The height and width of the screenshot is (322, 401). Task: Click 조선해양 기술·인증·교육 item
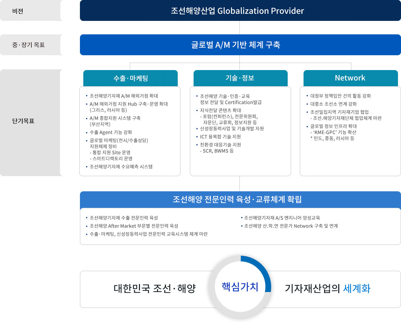point(225,96)
